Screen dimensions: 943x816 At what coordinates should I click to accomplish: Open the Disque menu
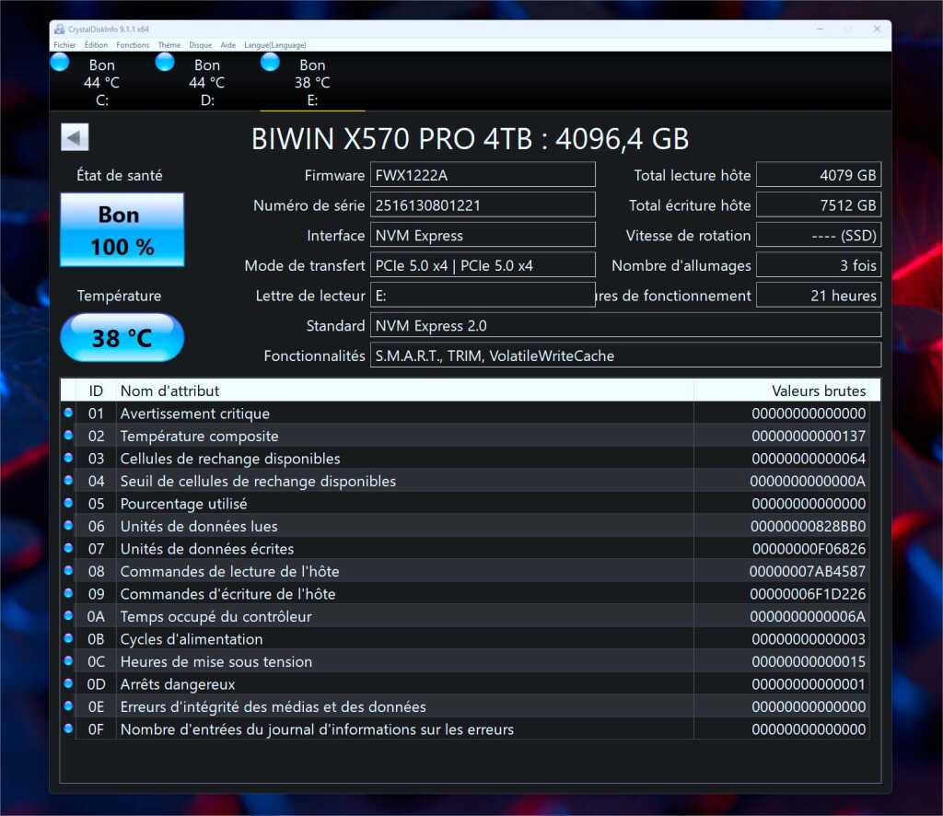pyautogui.click(x=200, y=44)
